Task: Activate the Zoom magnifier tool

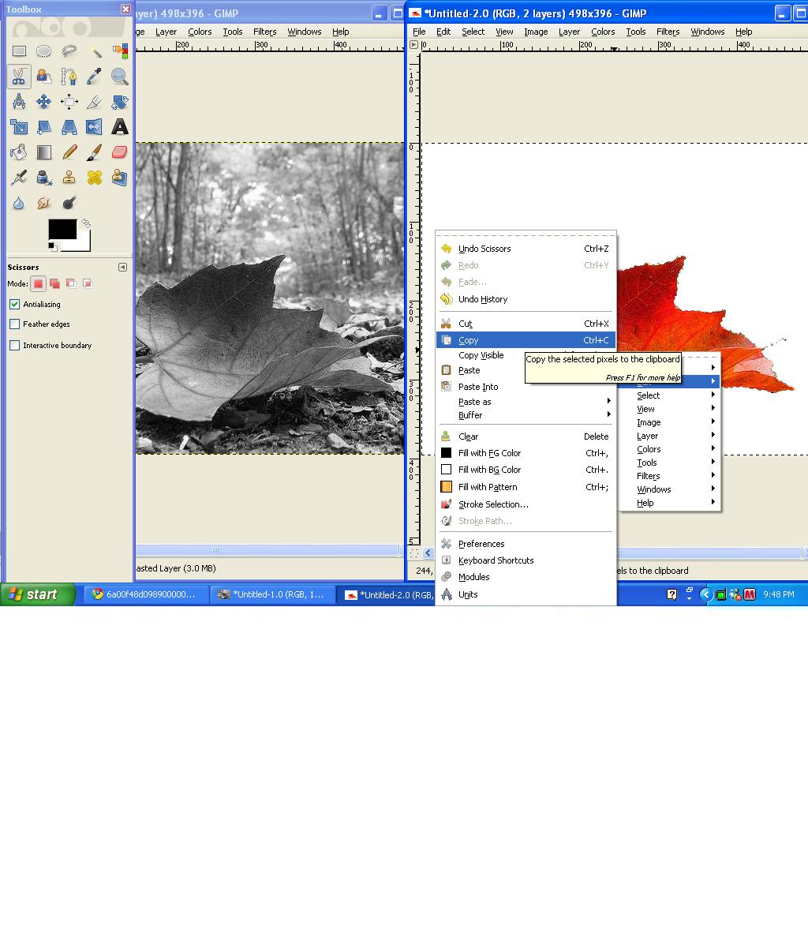Action: point(120,77)
